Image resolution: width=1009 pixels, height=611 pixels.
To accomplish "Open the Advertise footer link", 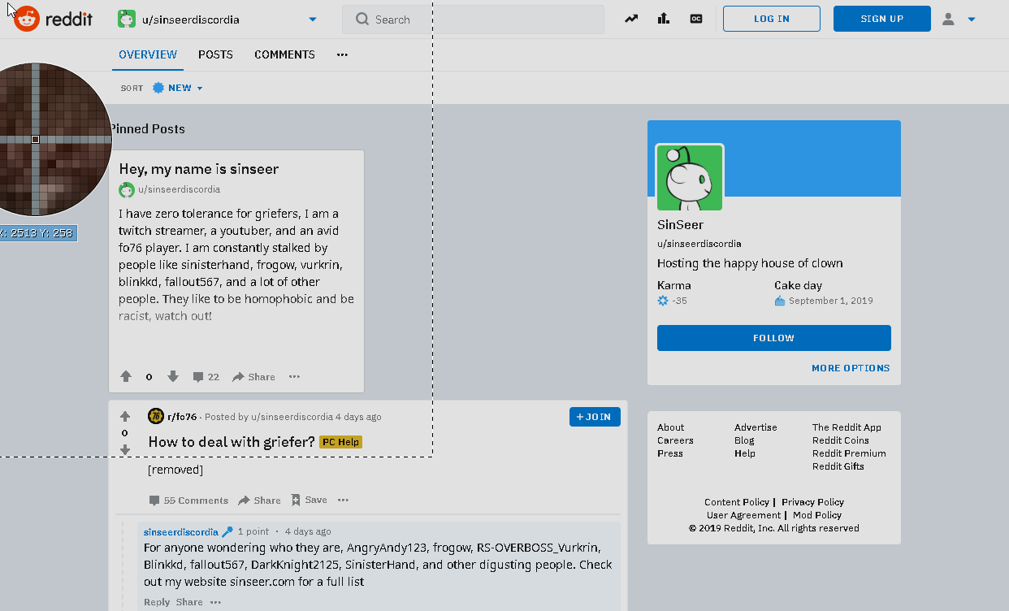I will coord(756,427).
